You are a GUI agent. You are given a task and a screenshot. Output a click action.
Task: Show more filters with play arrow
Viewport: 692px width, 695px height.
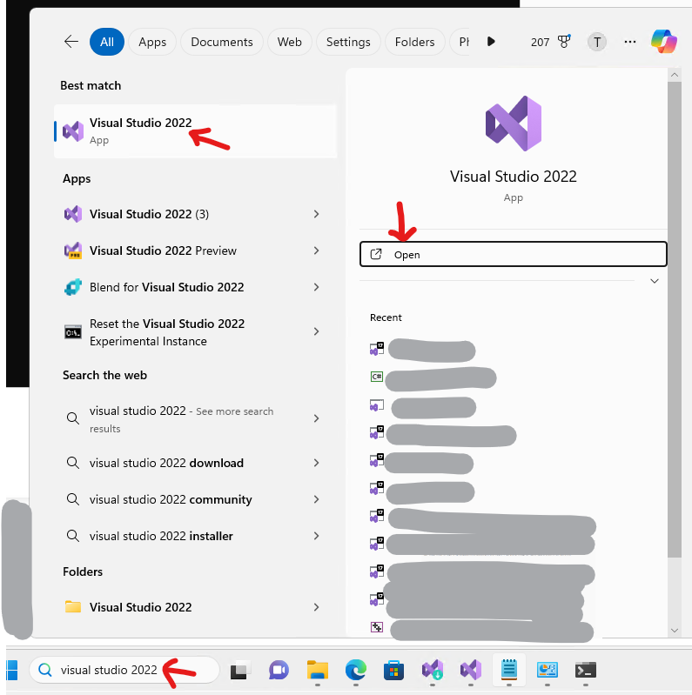click(491, 42)
